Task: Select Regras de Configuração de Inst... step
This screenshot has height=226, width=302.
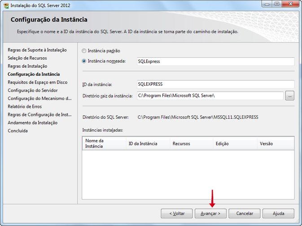Action: click(x=39, y=115)
